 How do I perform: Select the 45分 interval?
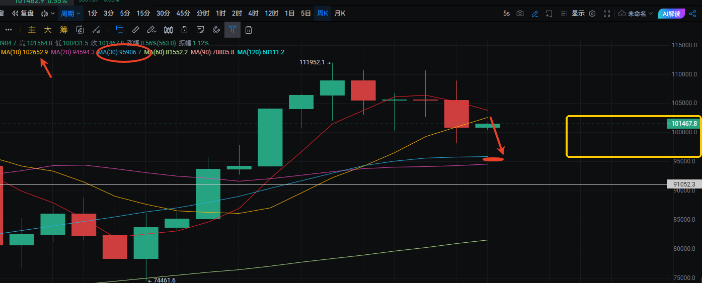(183, 14)
